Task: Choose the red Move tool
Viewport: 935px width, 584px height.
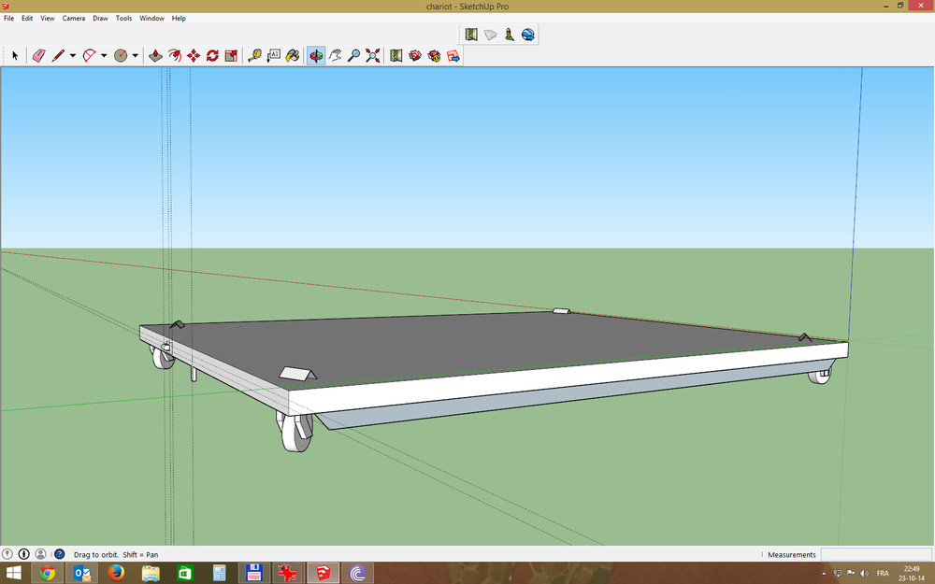Action: coord(194,56)
